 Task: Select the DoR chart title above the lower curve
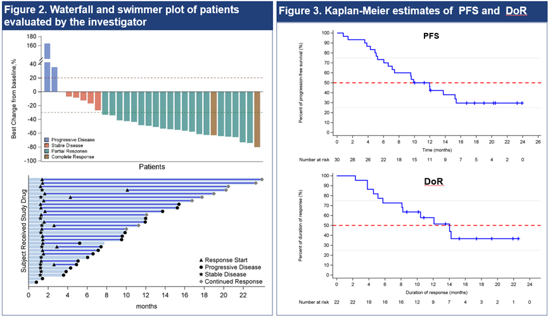click(x=434, y=182)
